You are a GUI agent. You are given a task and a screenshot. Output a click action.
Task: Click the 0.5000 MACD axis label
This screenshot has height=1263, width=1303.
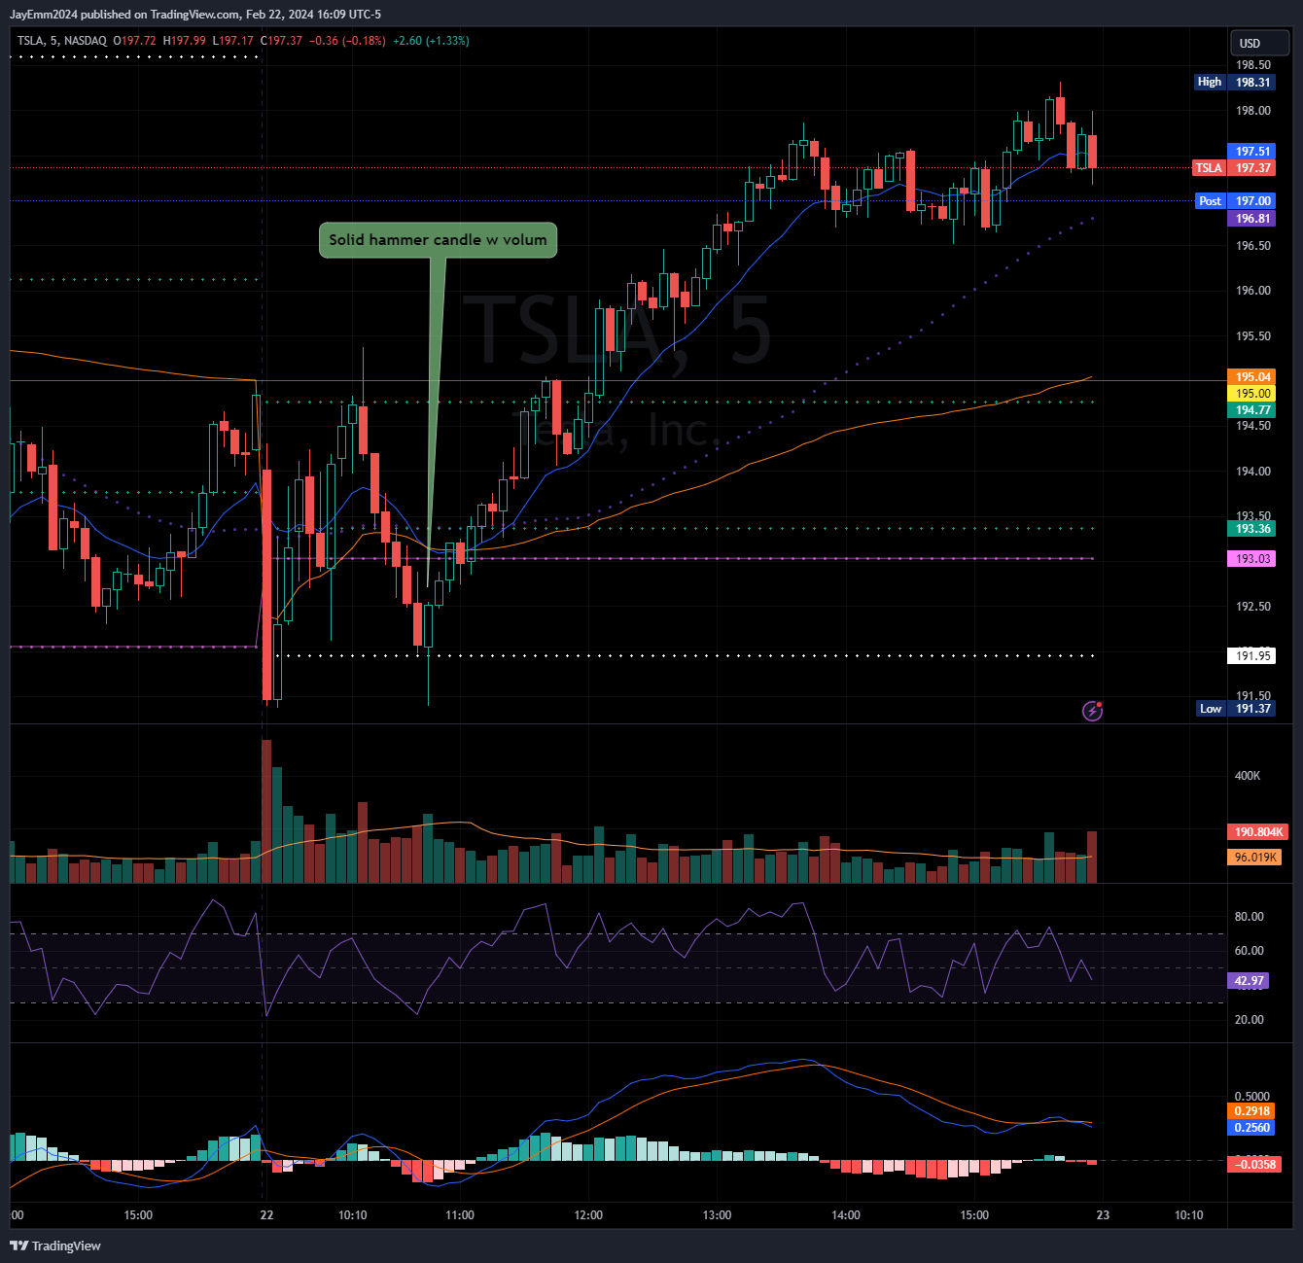point(1252,1097)
